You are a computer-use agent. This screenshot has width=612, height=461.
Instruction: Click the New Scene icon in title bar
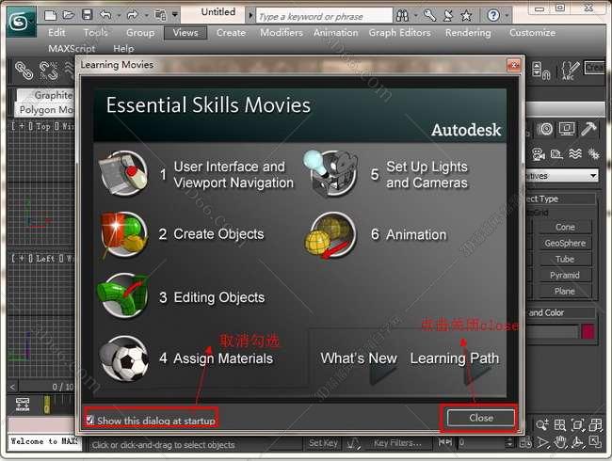click(x=50, y=16)
